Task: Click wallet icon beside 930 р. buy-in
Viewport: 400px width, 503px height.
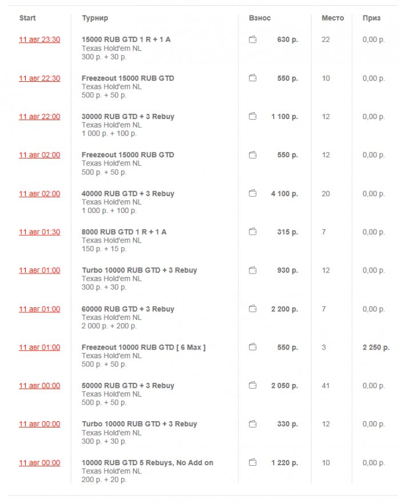Action: click(x=253, y=271)
